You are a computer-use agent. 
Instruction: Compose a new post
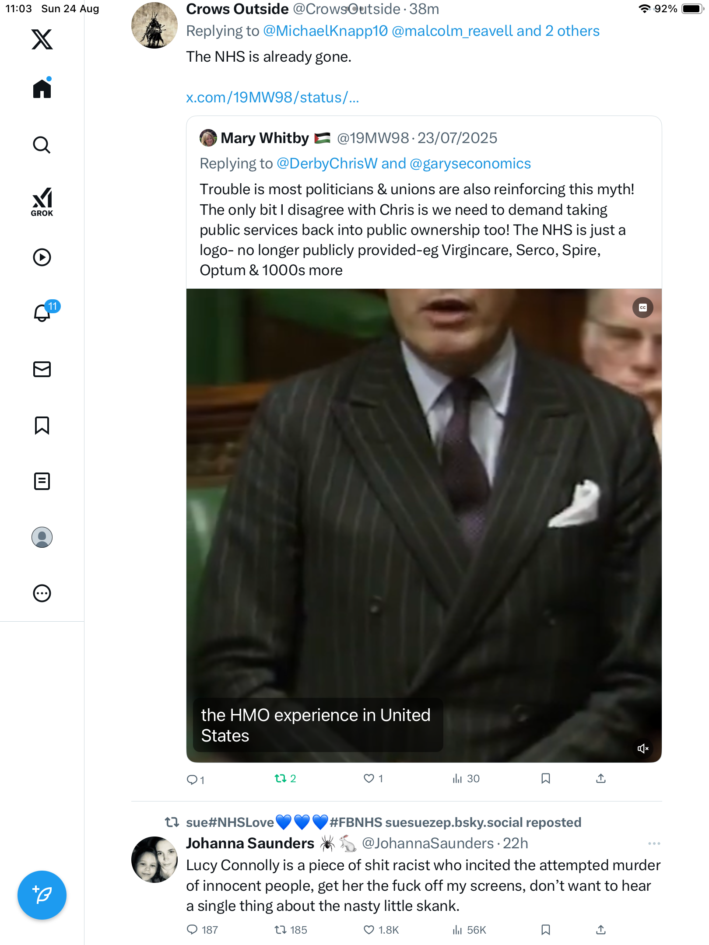42,895
